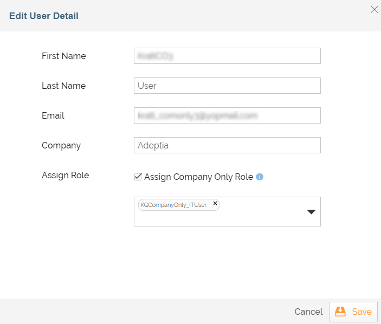Expand the role selection dropdown arrow
This screenshot has height=324, width=381.
[311, 212]
